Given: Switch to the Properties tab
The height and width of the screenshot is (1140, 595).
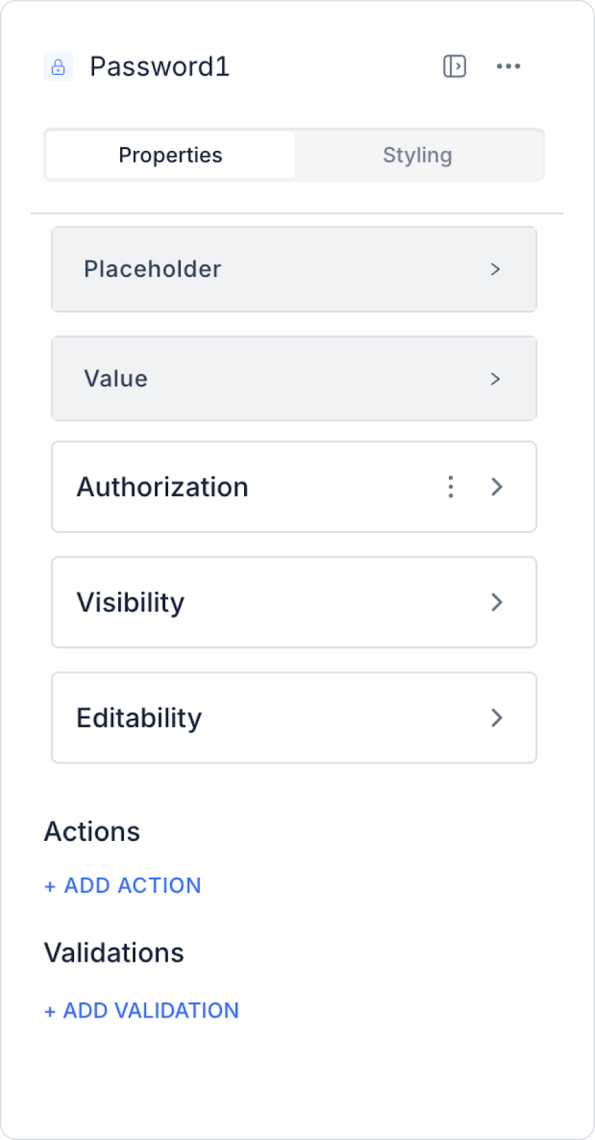Looking at the screenshot, I should 171,155.
